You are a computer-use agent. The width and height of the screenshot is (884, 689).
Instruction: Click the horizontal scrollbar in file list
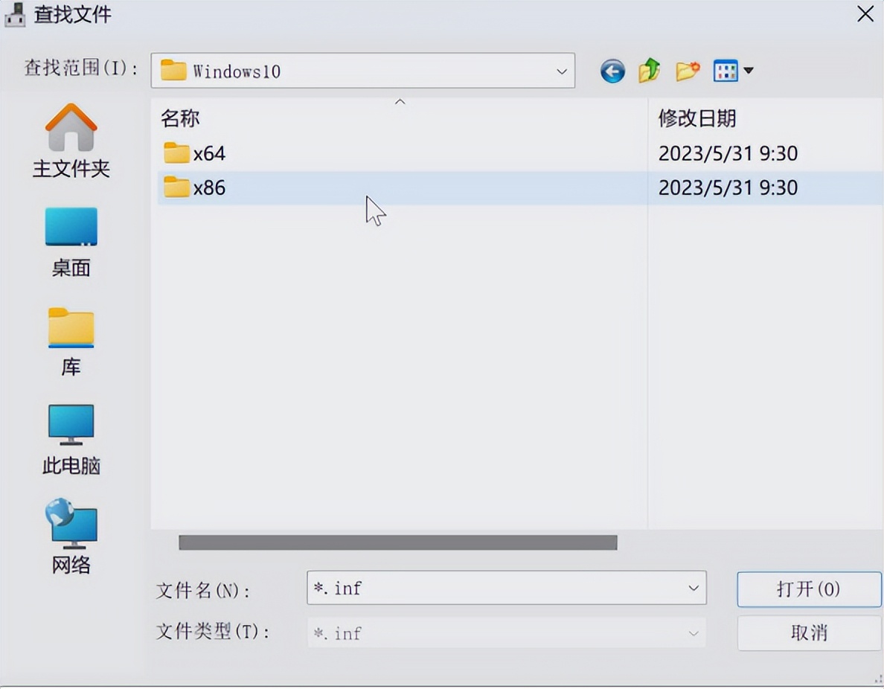point(398,542)
